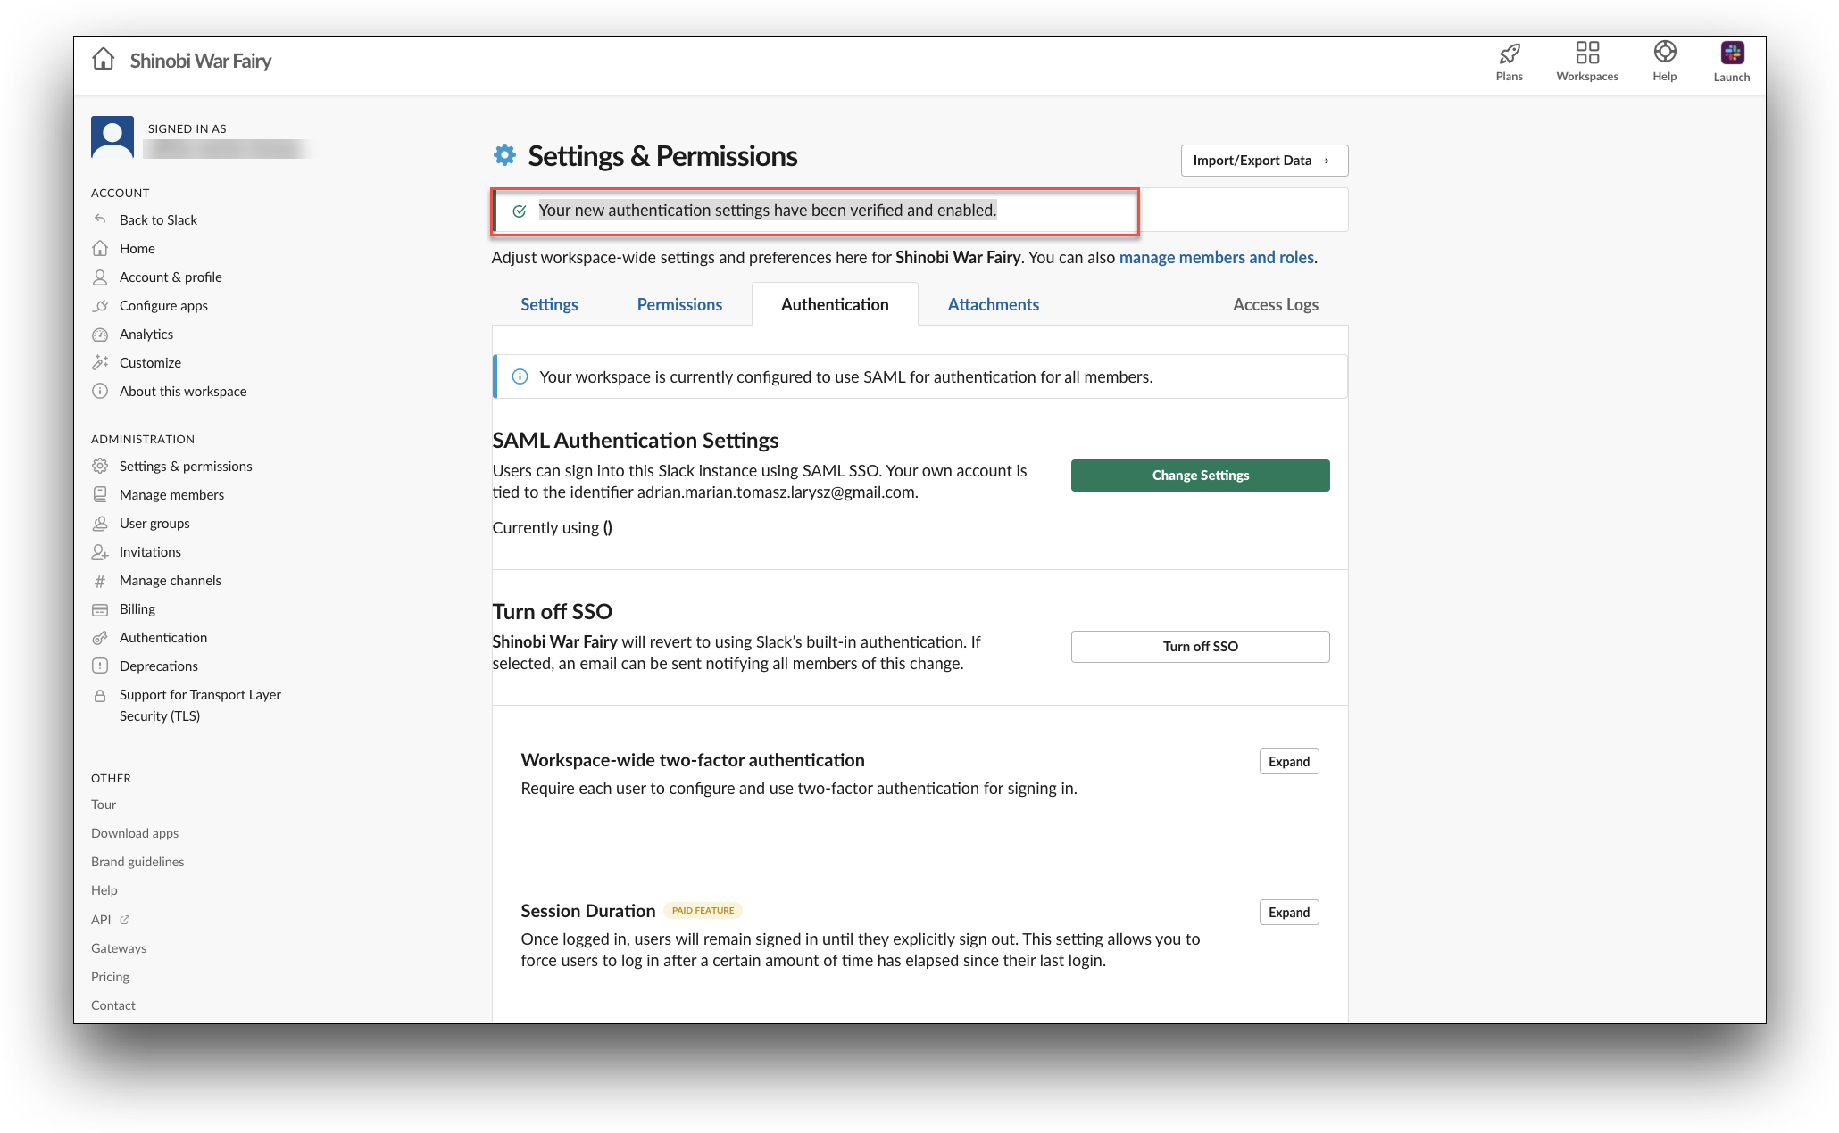Follow the manage members and roles link
Image resolution: width=1839 pixels, height=1133 pixels.
tap(1216, 258)
